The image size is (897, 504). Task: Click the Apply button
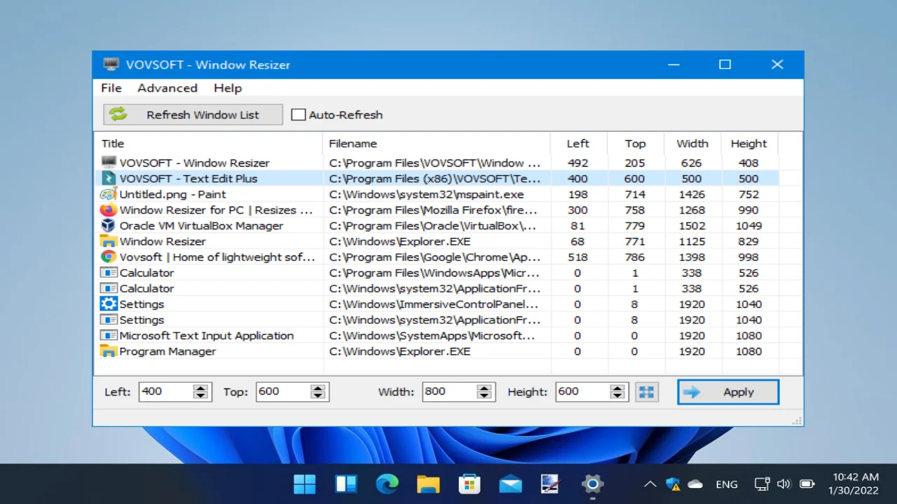point(728,392)
